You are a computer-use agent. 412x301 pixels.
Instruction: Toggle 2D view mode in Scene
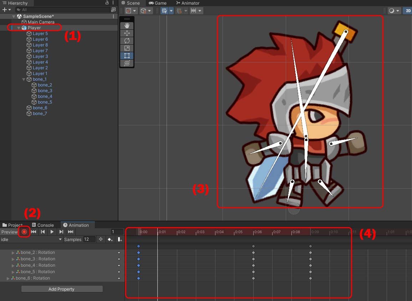pos(407,11)
